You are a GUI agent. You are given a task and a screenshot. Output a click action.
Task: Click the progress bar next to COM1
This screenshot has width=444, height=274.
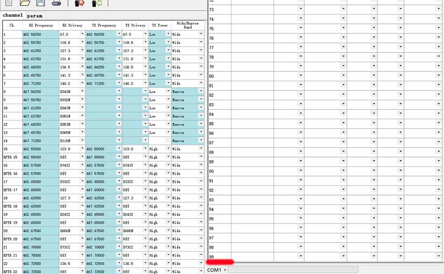click(x=293, y=270)
